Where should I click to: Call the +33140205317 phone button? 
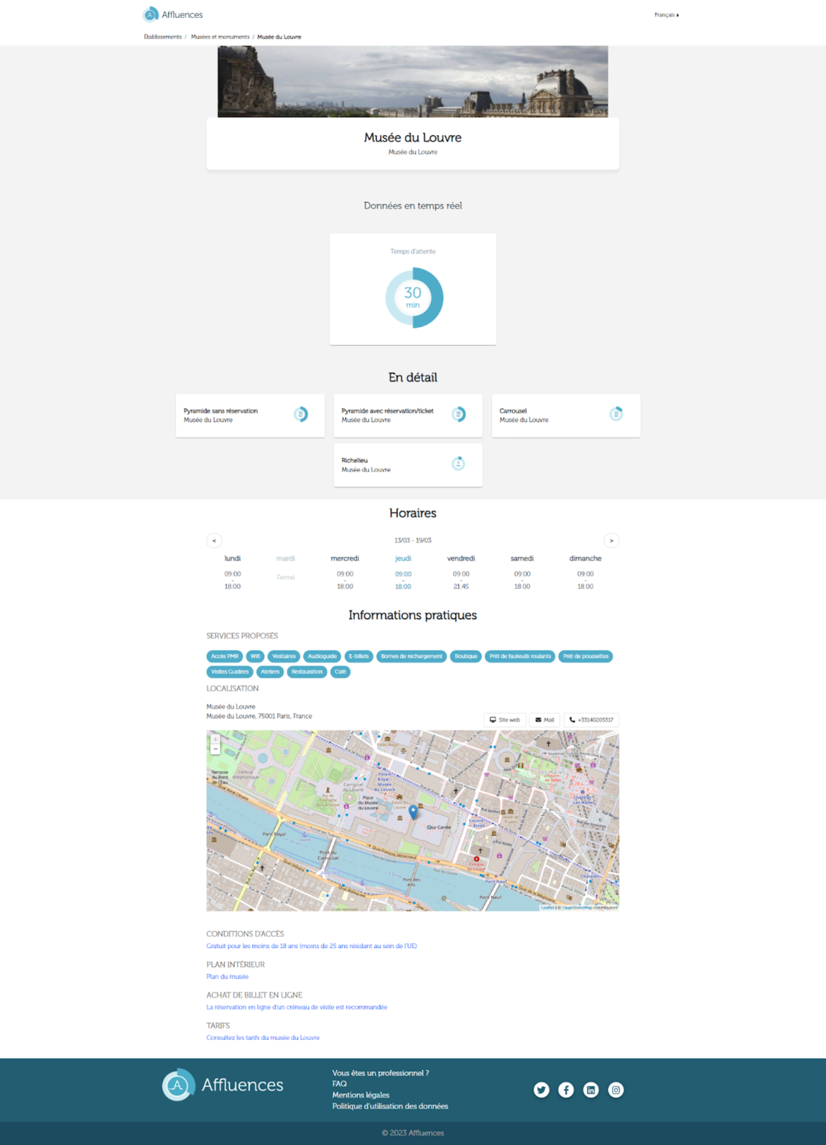pos(591,720)
